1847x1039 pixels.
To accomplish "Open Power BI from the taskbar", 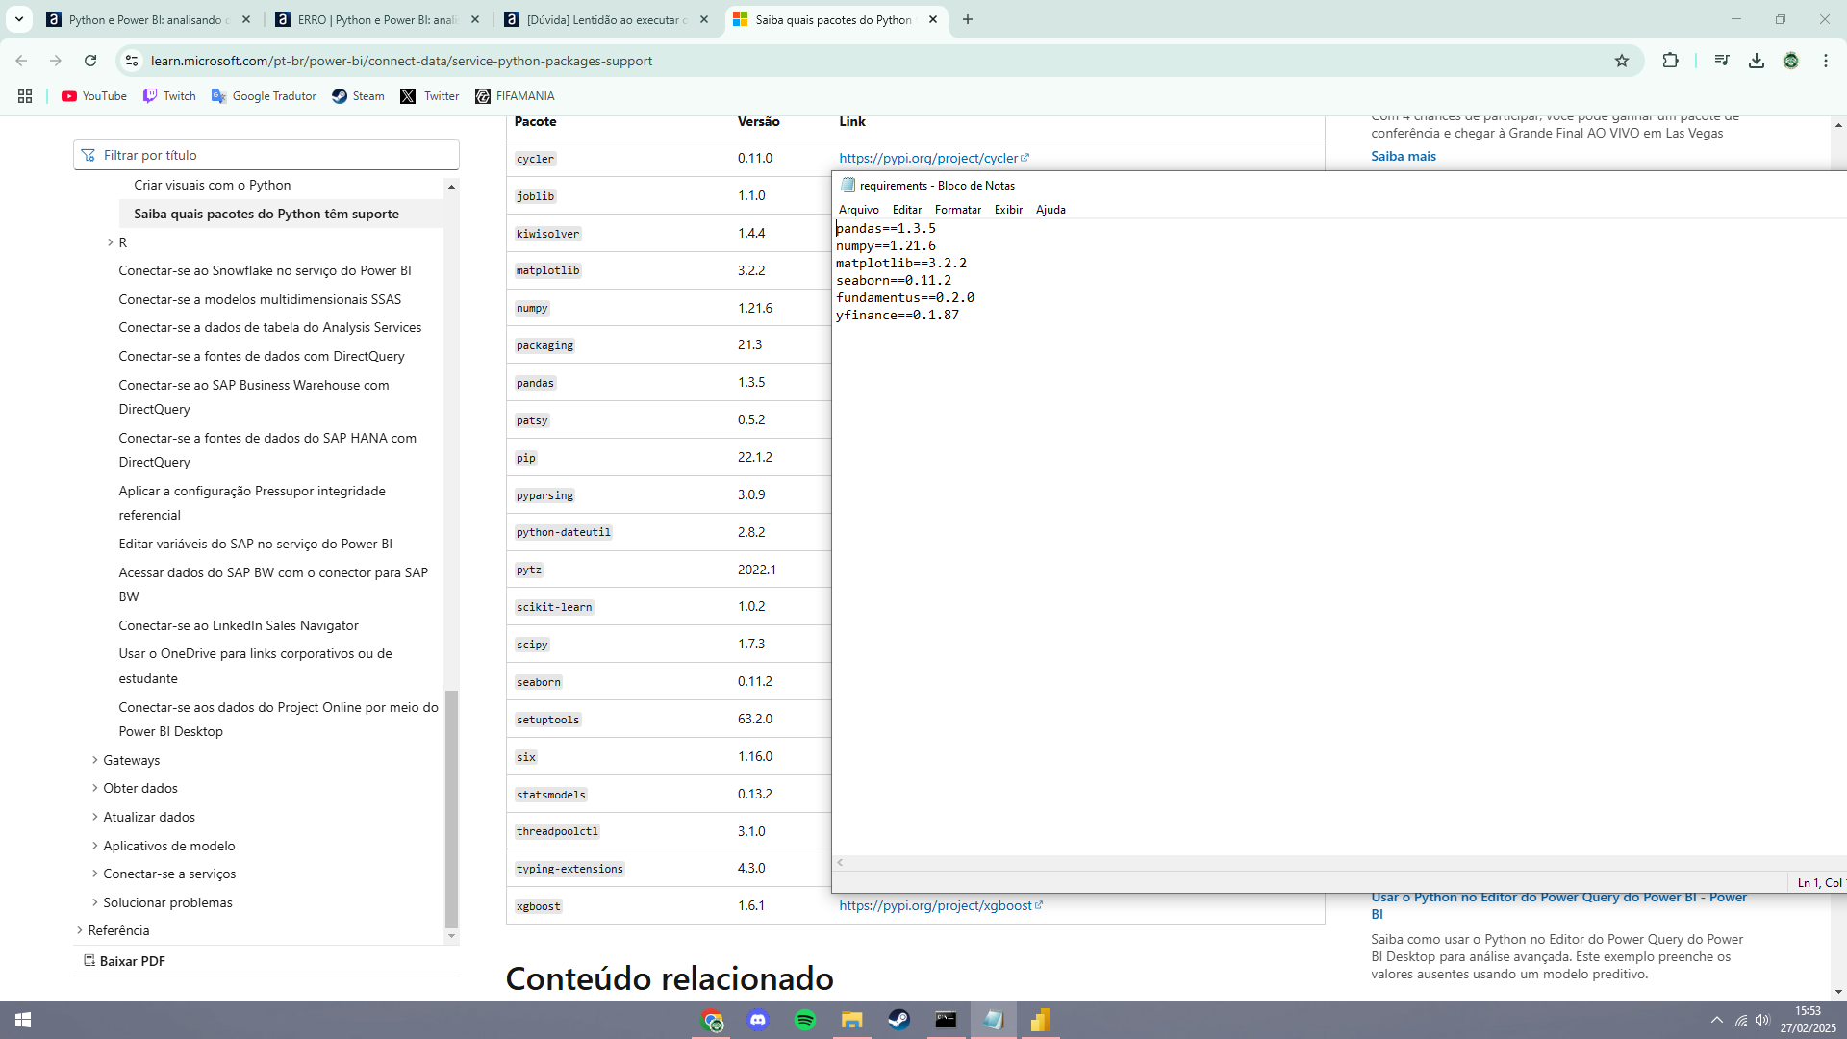I will 1039,1020.
